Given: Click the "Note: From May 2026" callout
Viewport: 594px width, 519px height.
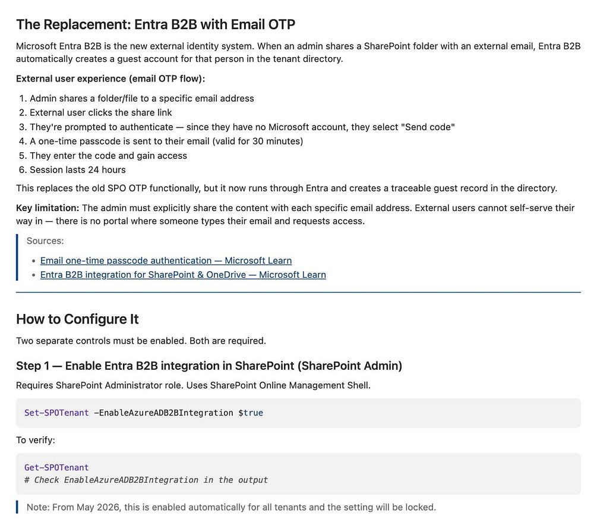Looking at the screenshot, I should point(231,507).
